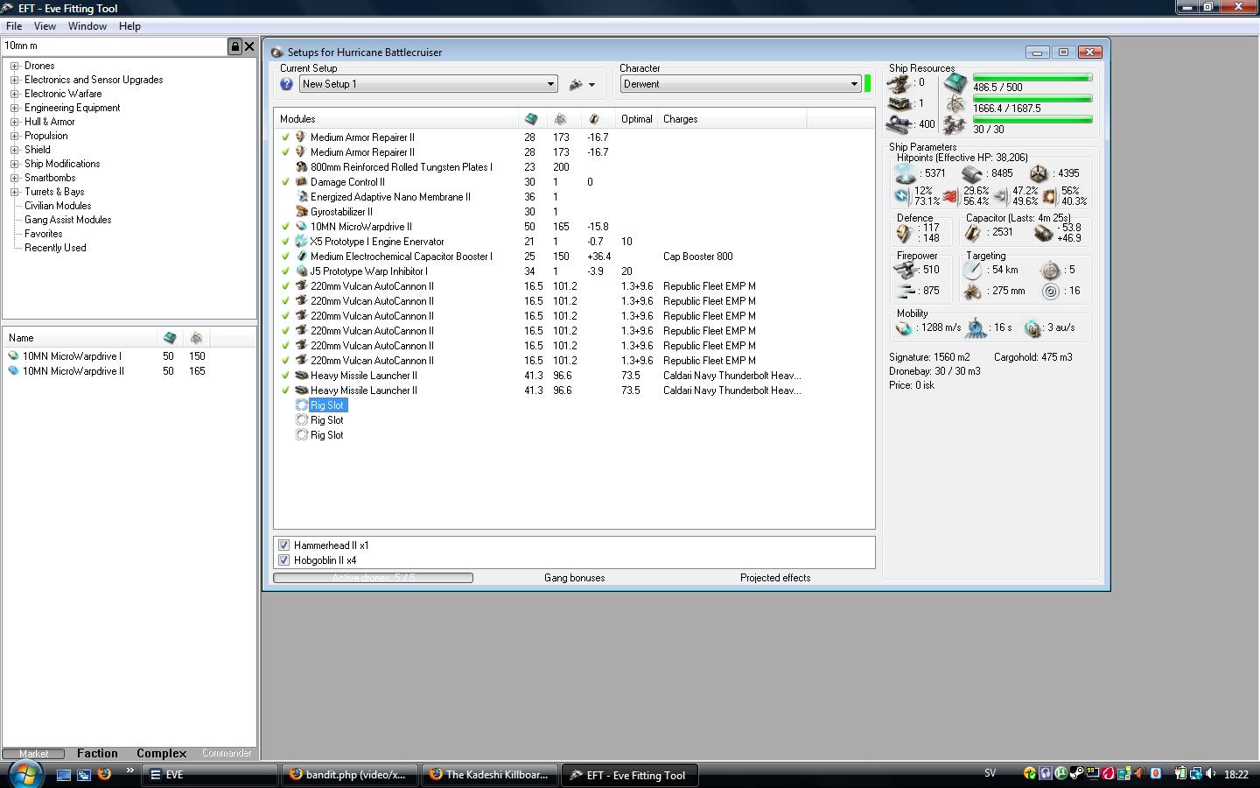Click CPU icon in search results header

point(170,338)
